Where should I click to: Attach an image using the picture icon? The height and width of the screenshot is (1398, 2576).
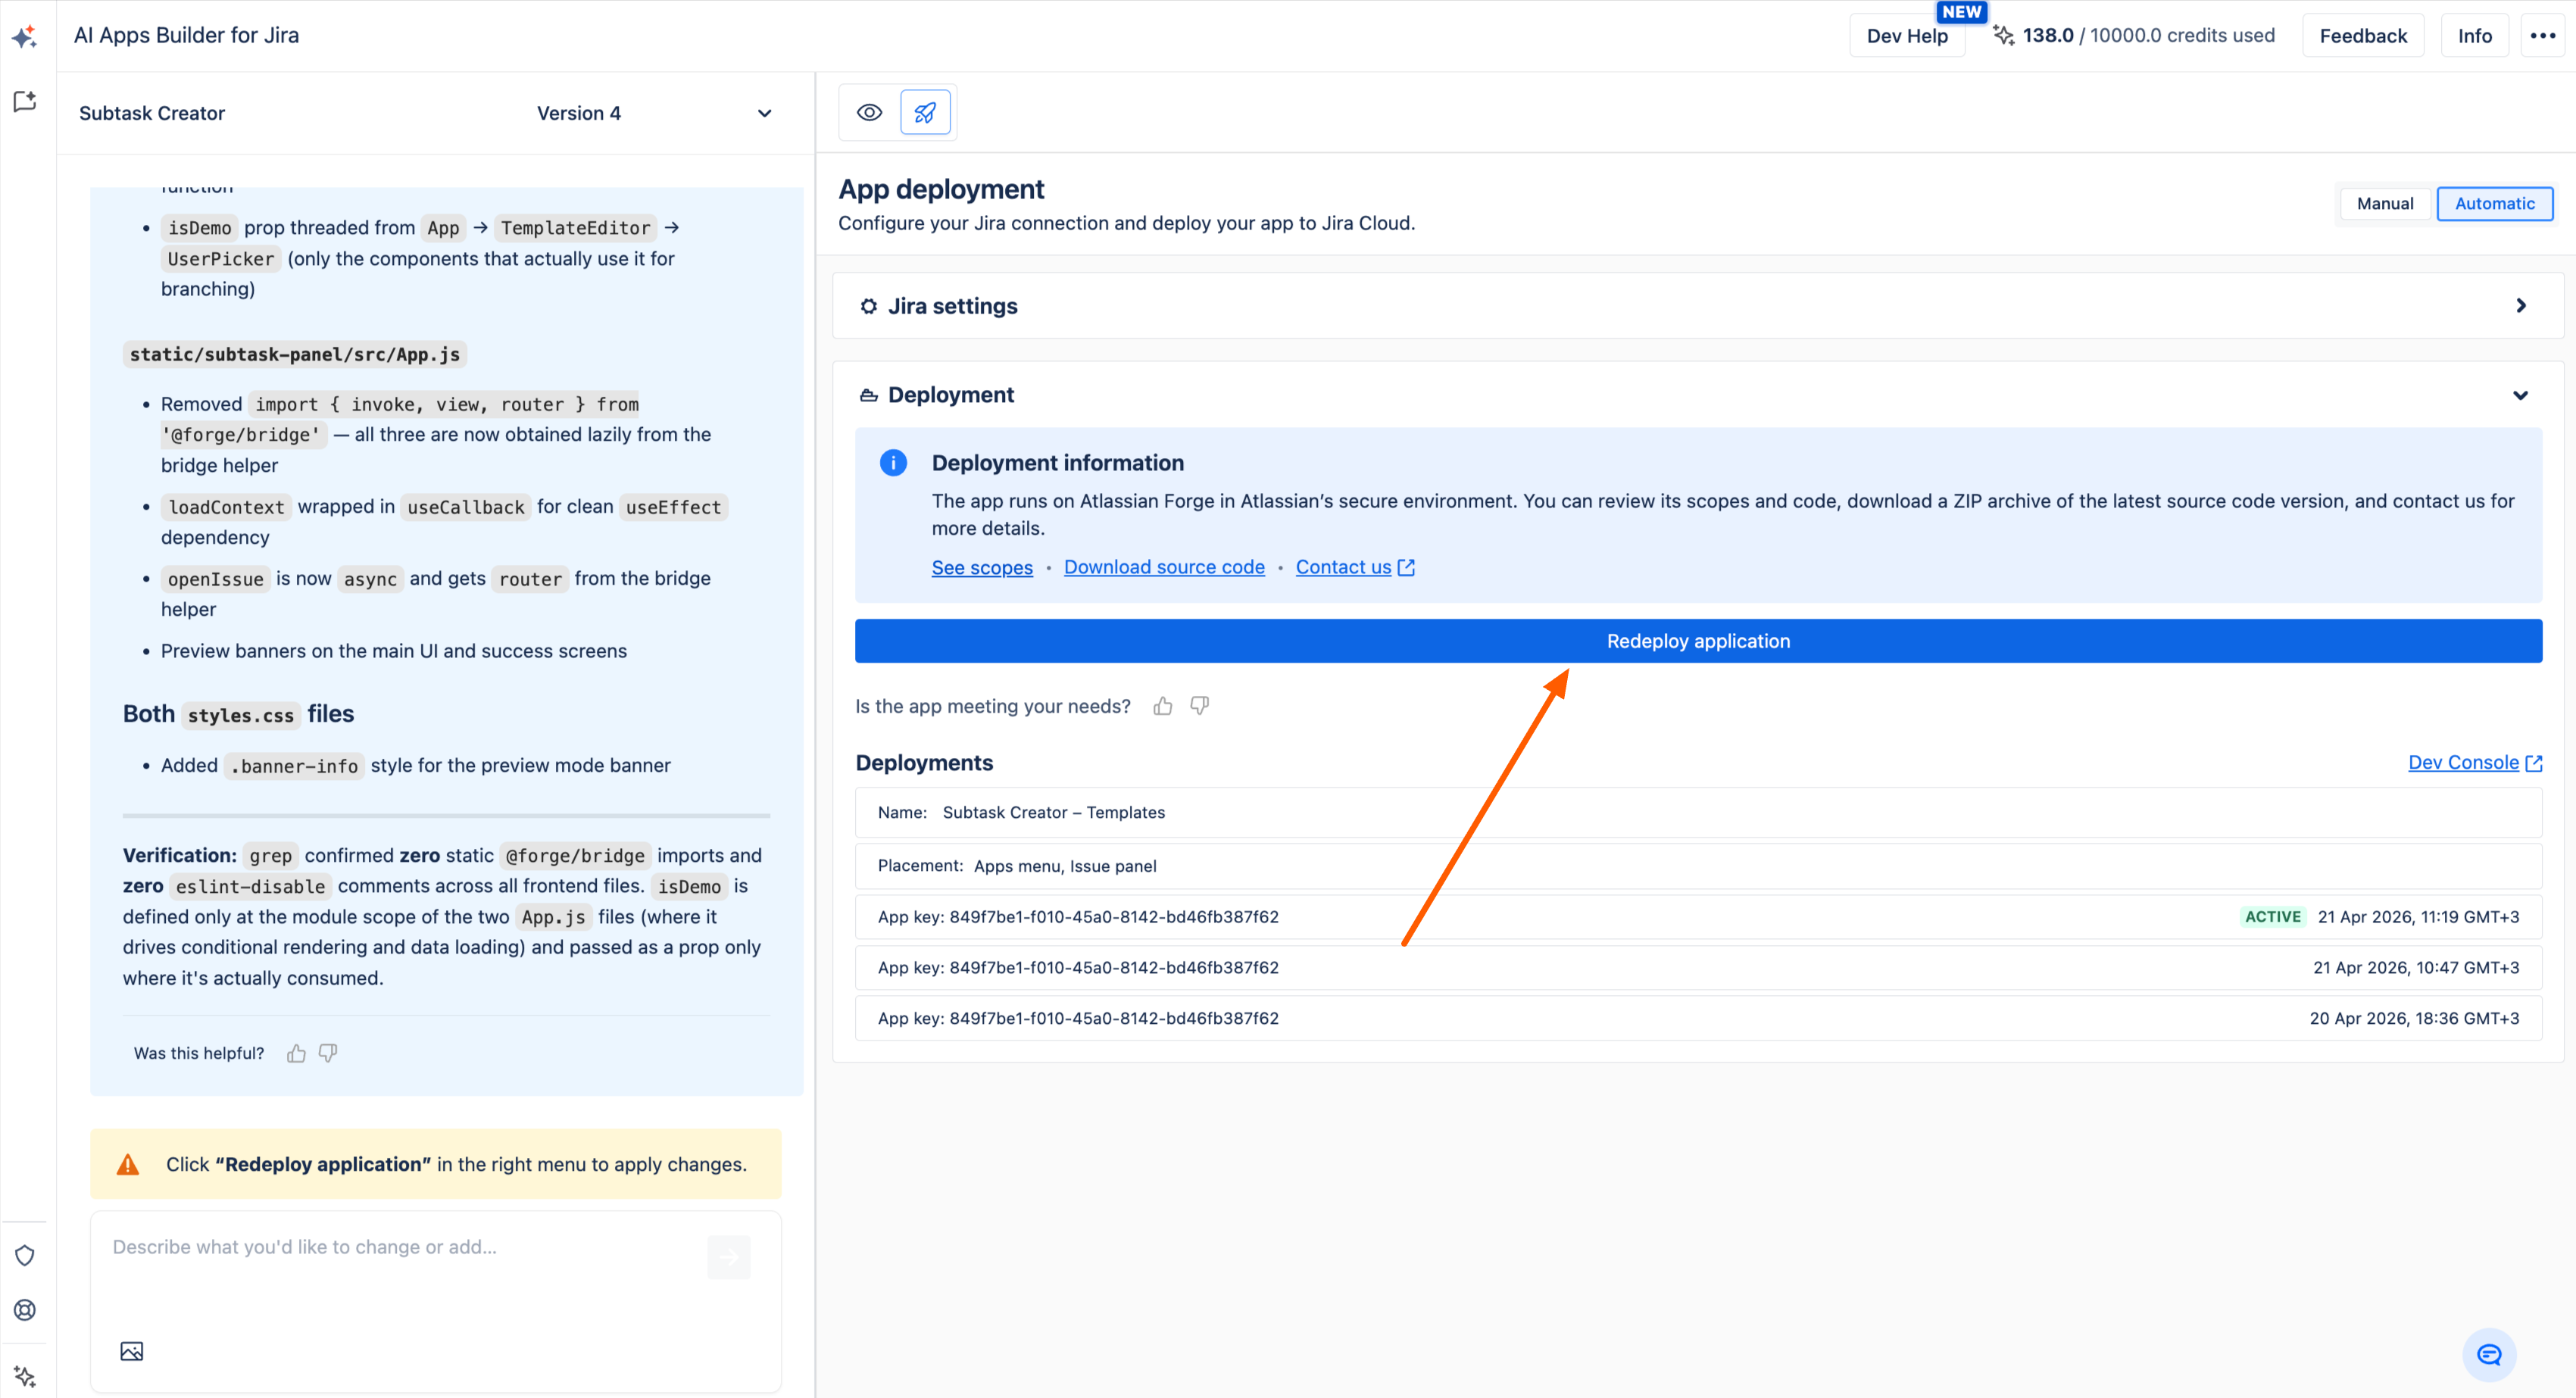(x=132, y=1351)
